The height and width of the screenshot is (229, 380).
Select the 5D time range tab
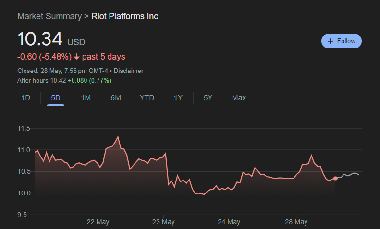click(56, 98)
